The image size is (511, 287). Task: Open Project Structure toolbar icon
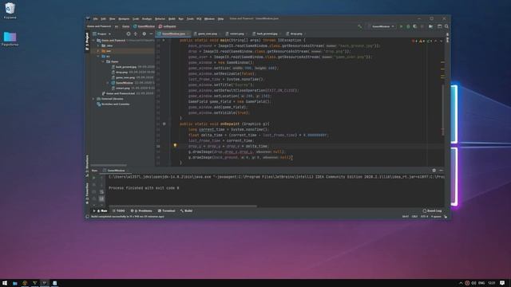[x=431, y=26]
